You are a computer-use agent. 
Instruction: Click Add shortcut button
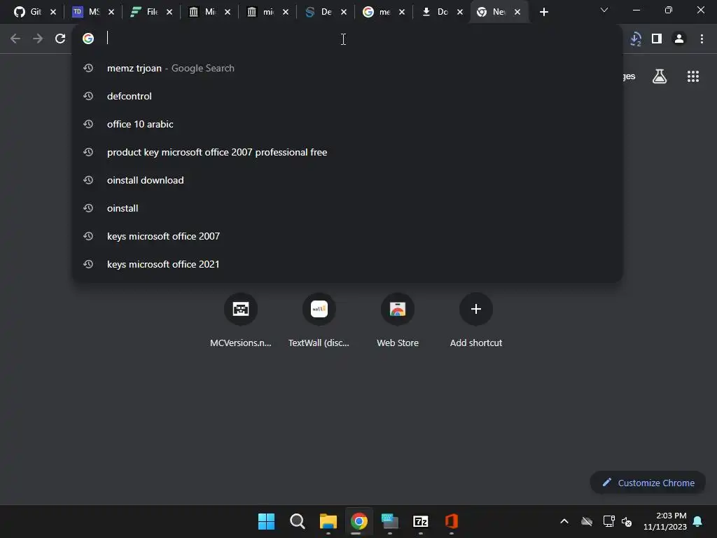[475, 321]
